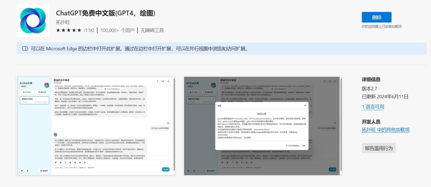Open the (11K) ratings count

coord(89,30)
